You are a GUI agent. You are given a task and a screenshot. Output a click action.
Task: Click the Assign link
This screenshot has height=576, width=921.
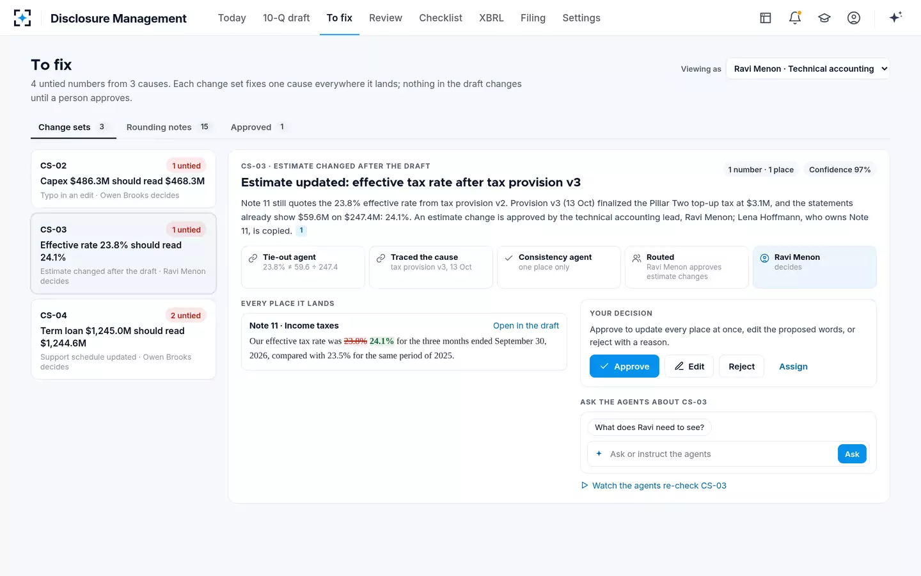(793, 366)
